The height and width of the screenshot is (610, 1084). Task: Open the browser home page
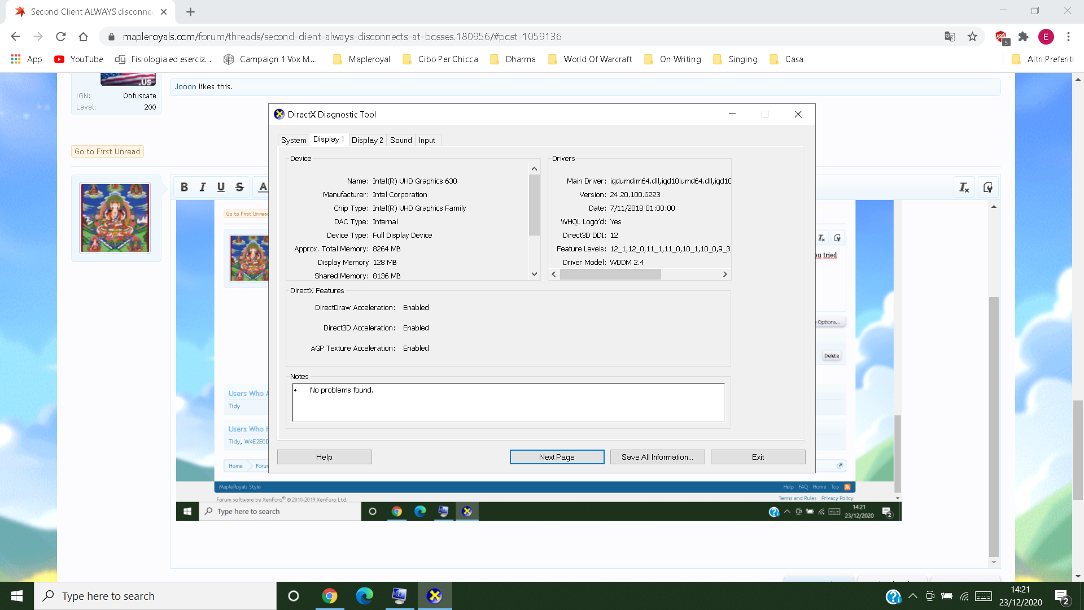click(83, 37)
